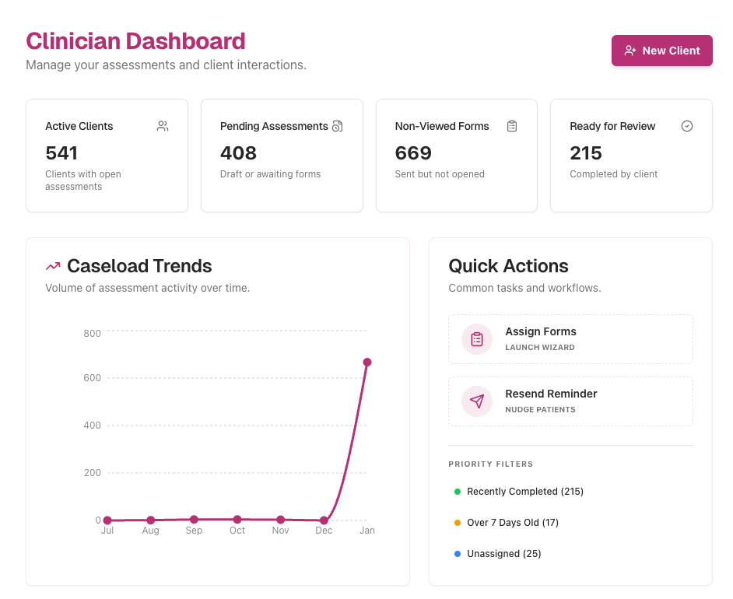Toggle the green Recently Completed status dot
Screen dimensions: 733x599
pos(457,492)
